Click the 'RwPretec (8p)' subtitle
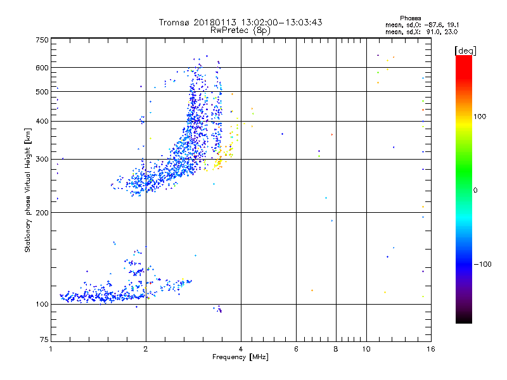The height and width of the screenshot is (380, 507). [x=240, y=30]
